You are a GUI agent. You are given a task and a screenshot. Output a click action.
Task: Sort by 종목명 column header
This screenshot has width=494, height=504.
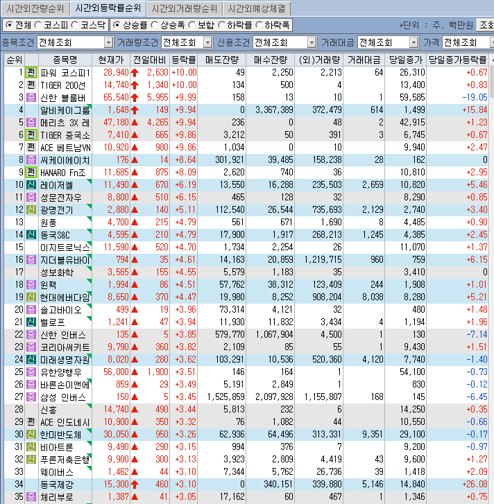pyautogui.click(x=65, y=60)
